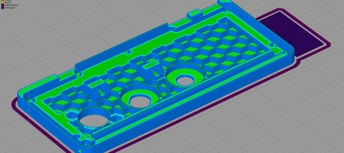Click the yellow Brücke legend color swatch

click(2, 2)
